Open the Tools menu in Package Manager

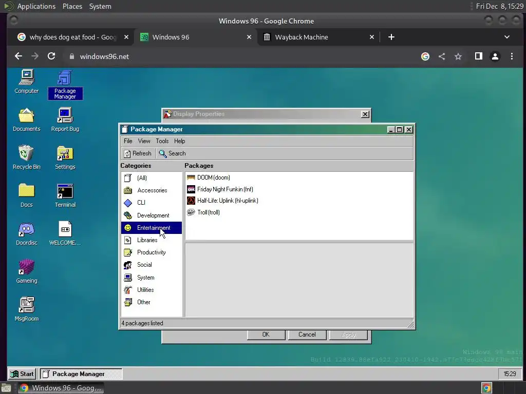162,141
